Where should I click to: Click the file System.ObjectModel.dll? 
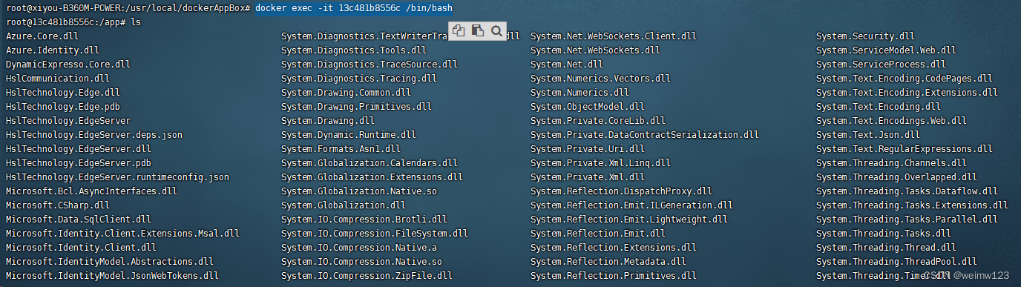point(588,106)
